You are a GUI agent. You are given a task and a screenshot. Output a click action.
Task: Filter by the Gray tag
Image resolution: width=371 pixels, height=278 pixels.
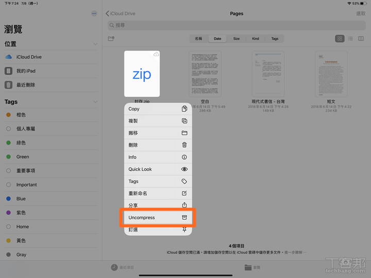(x=51, y=255)
